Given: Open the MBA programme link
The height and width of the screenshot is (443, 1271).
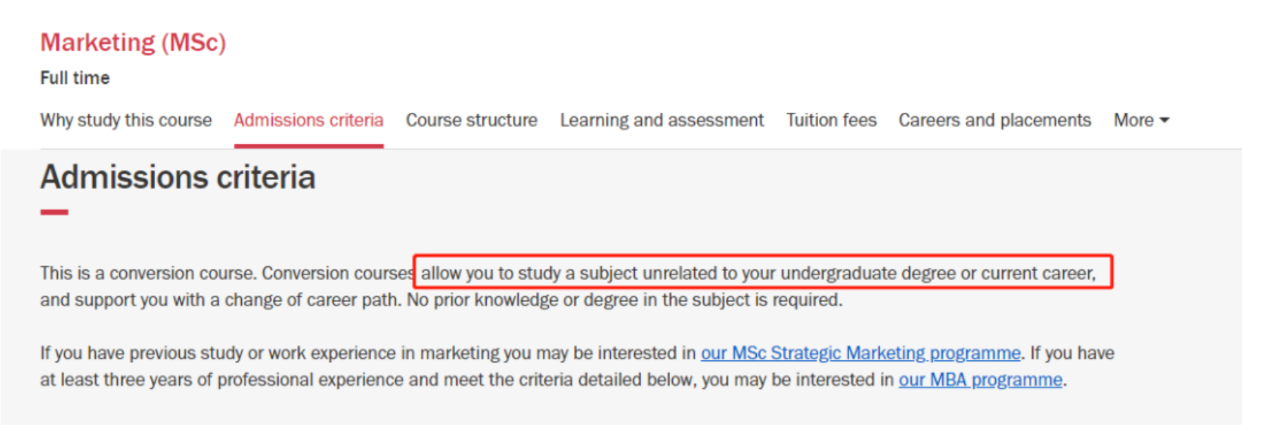Looking at the screenshot, I should click(x=980, y=380).
